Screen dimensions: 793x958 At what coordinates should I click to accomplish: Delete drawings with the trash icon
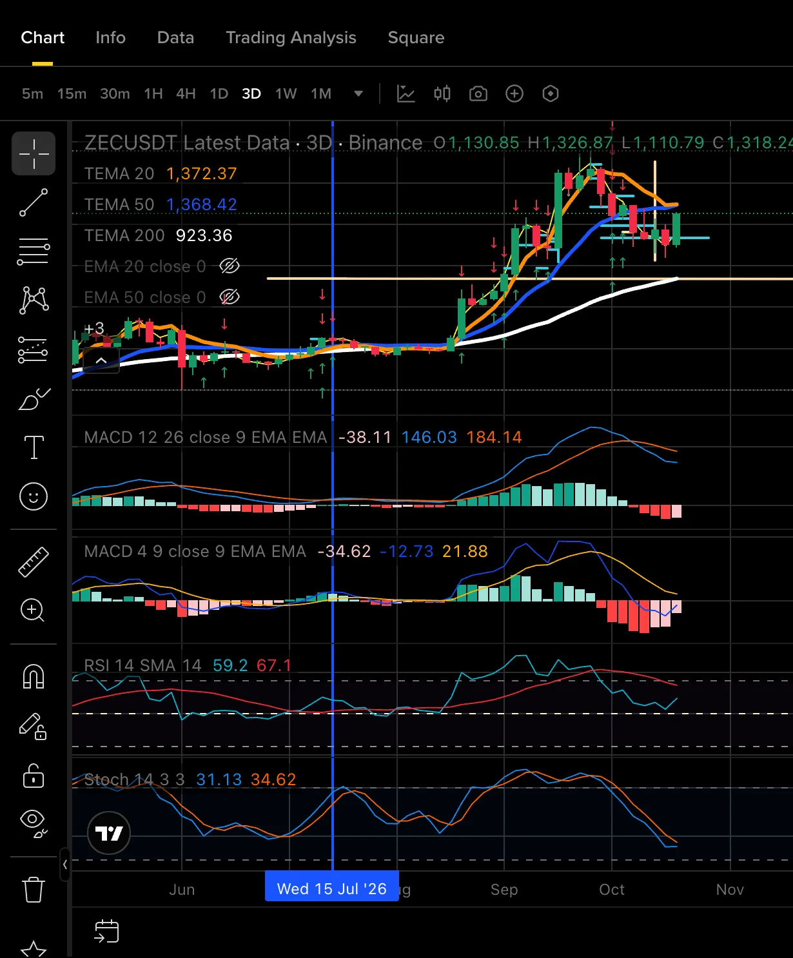(34, 890)
